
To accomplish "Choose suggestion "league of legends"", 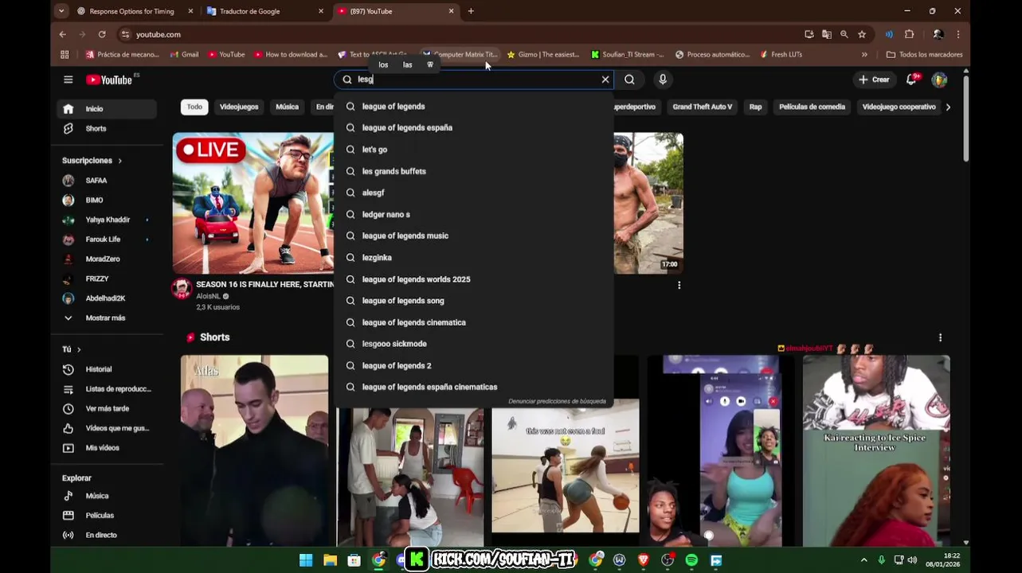I will (x=473, y=106).
